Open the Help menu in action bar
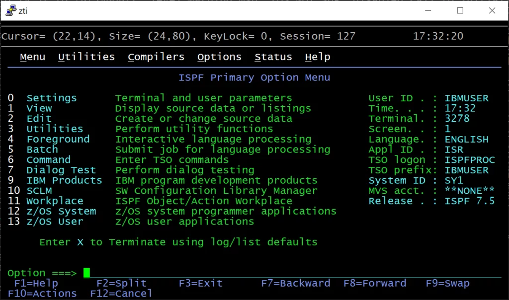The image size is (509, 300). point(318,57)
